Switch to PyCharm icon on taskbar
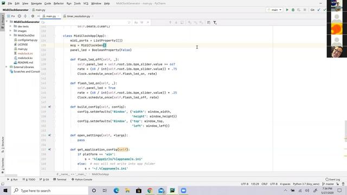The width and height of the screenshot is (347, 195). tap(172, 191)
